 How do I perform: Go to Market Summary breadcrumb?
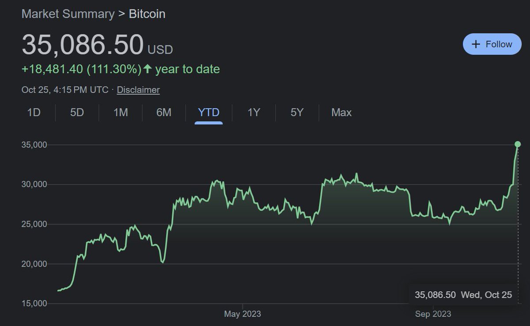pos(68,14)
